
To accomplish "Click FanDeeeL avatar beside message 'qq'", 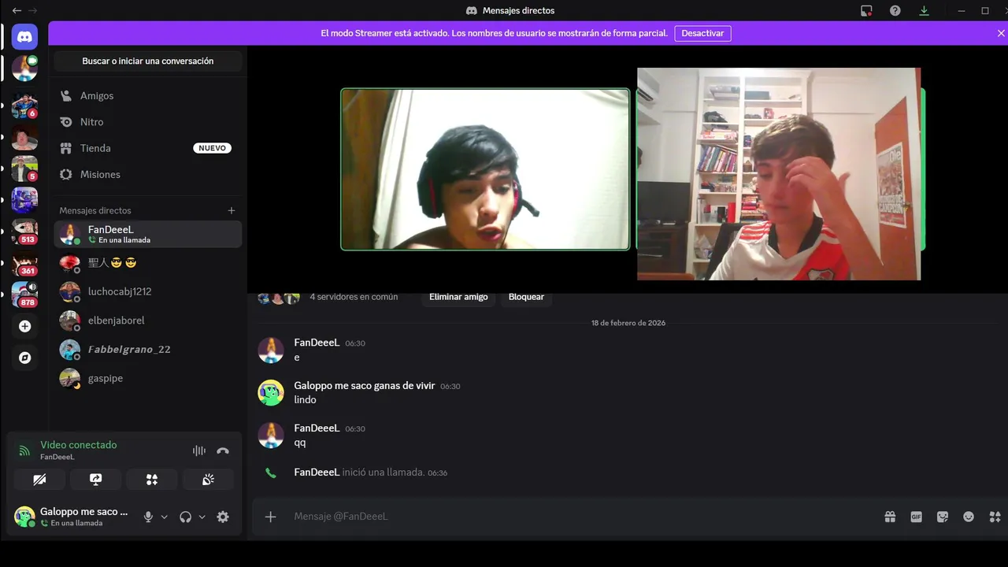I will 271,435.
